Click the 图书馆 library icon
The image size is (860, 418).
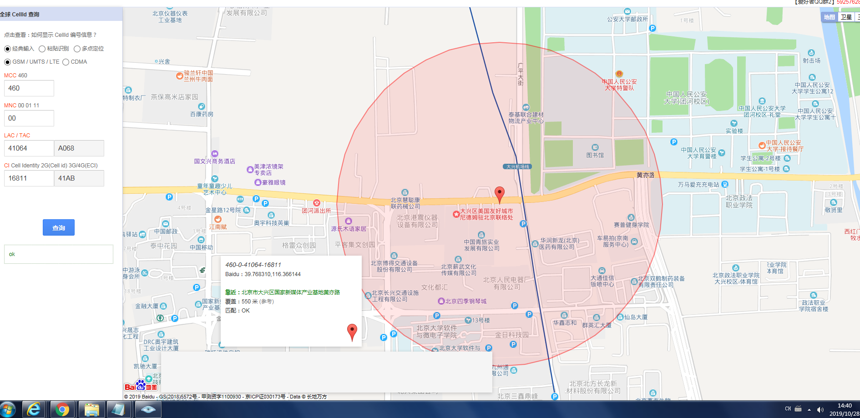[595, 147]
